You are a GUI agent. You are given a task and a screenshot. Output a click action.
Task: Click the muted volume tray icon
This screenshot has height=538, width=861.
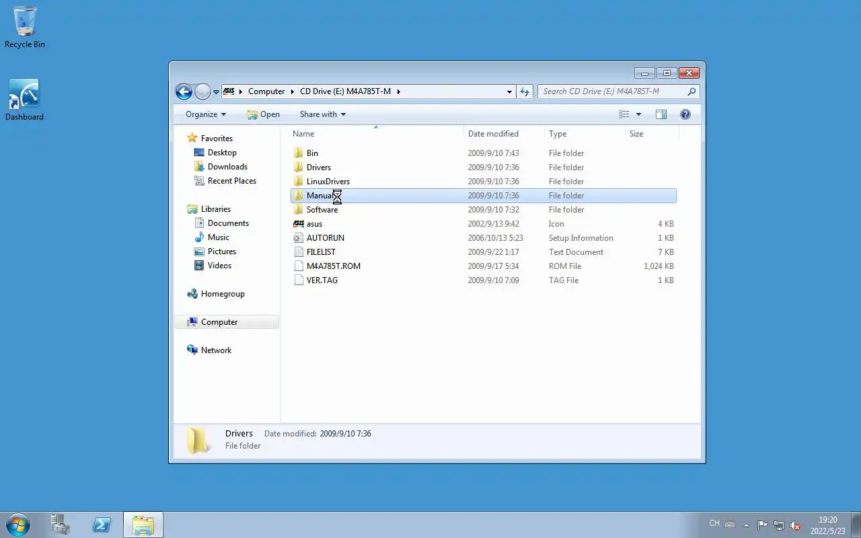click(x=795, y=525)
